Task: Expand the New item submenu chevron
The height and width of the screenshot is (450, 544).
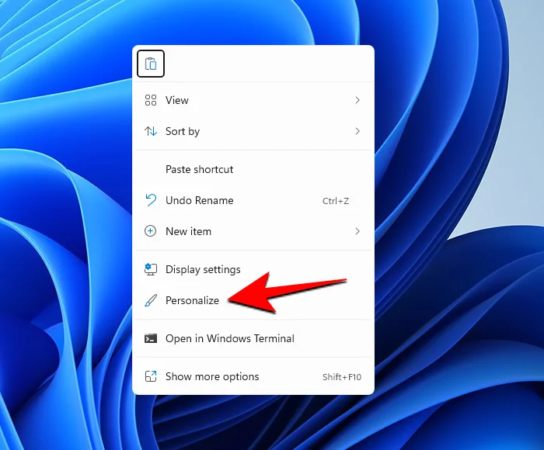Action: pos(357,231)
